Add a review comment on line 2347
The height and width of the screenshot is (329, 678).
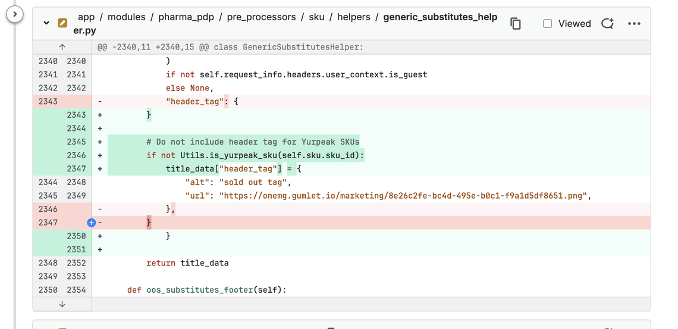[x=91, y=223]
